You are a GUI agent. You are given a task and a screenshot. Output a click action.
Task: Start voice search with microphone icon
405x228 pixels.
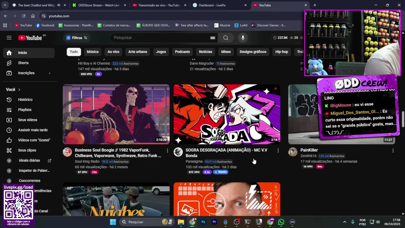[x=243, y=38]
